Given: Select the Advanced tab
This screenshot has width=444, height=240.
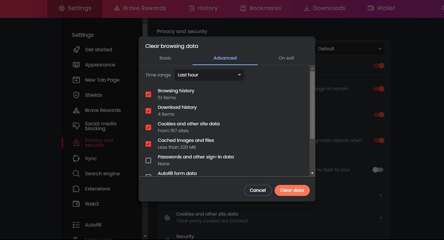Looking at the screenshot, I should point(225,58).
